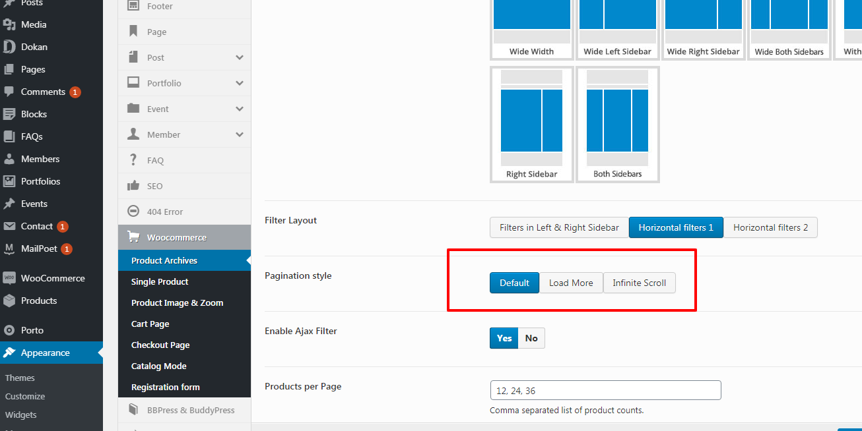Choose Default pagination style

(514, 283)
